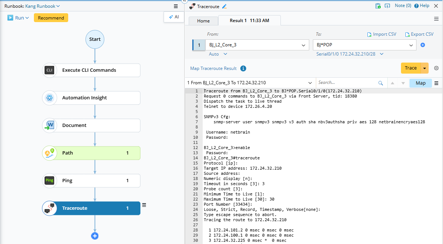Expand the Auto source interface dropdown
443x244 pixels.
click(x=225, y=54)
